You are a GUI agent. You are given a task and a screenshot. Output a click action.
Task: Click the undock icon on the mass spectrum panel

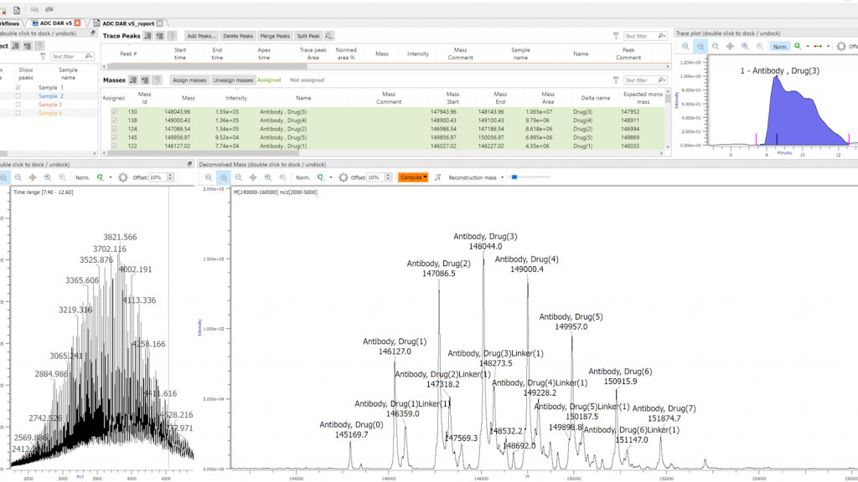tap(189, 163)
